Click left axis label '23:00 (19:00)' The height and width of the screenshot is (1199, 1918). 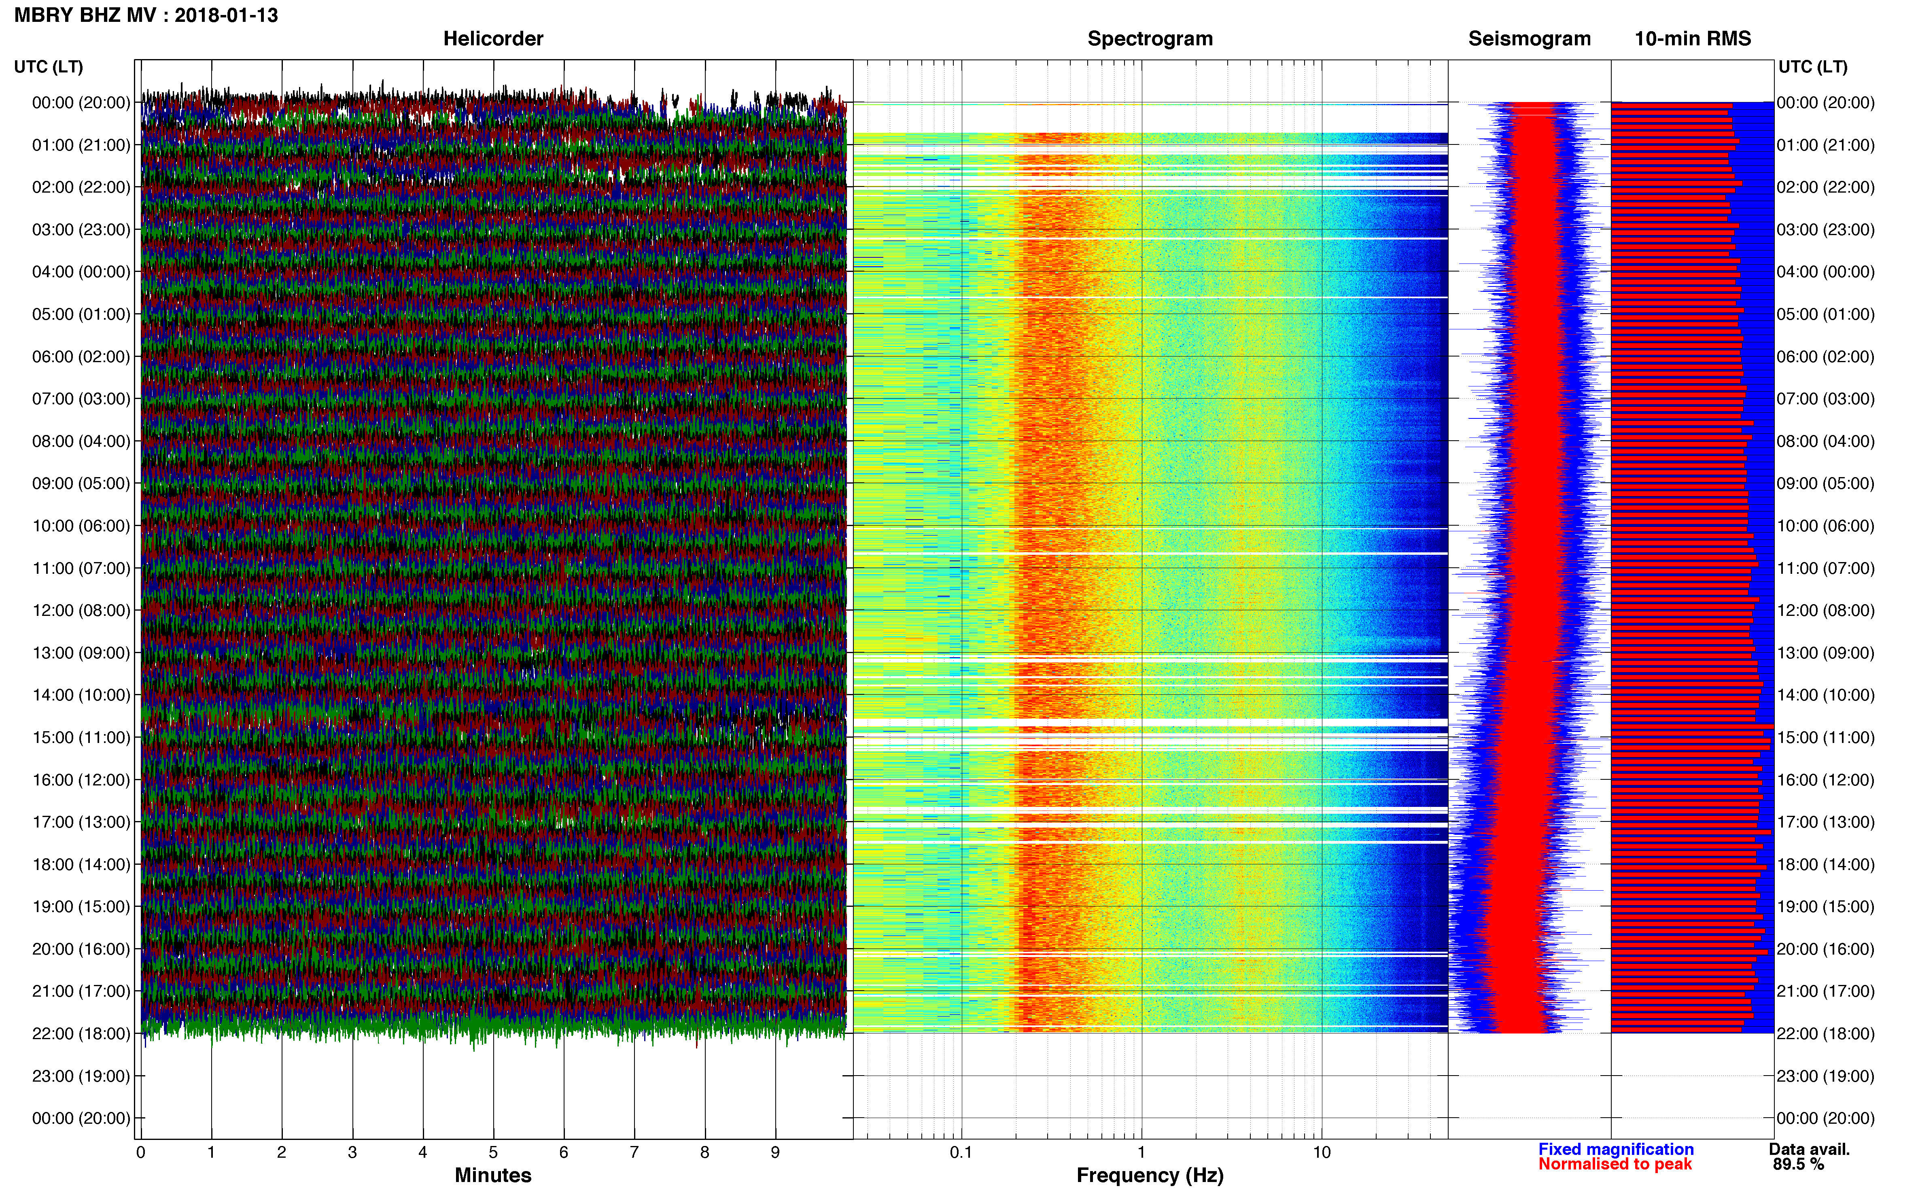click(x=81, y=1076)
